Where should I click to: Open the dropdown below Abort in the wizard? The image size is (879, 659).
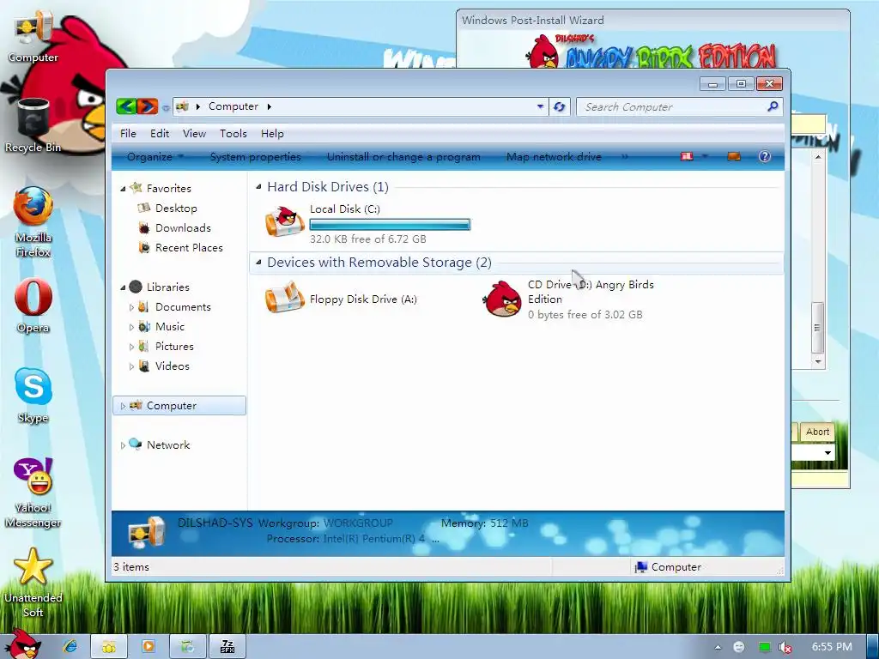pyautogui.click(x=827, y=453)
